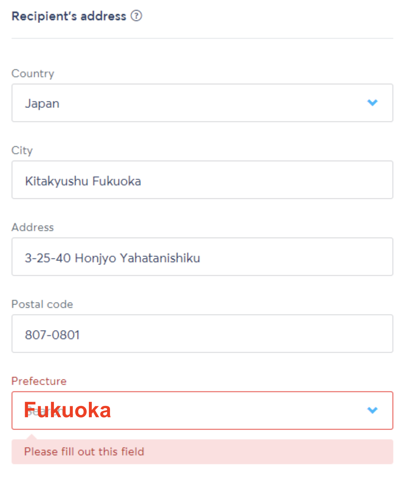Image resolution: width=405 pixels, height=481 pixels.
Task: Click the word Yahatanishiku in Address field
Action: pos(160,258)
